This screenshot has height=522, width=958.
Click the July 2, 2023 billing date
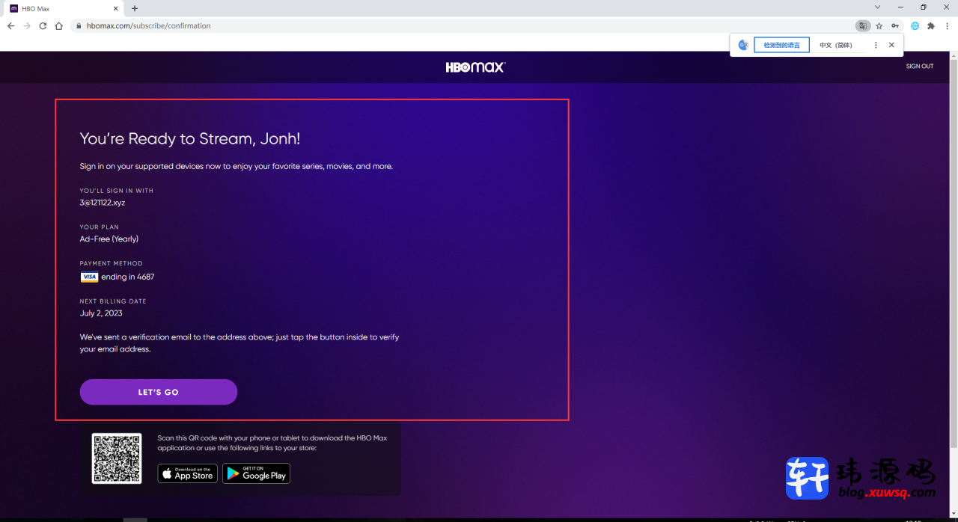[x=101, y=313]
